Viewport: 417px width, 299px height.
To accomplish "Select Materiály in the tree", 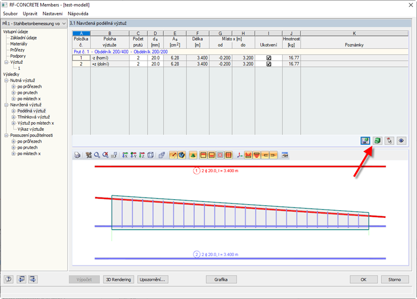I will pyautogui.click(x=19, y=44).
